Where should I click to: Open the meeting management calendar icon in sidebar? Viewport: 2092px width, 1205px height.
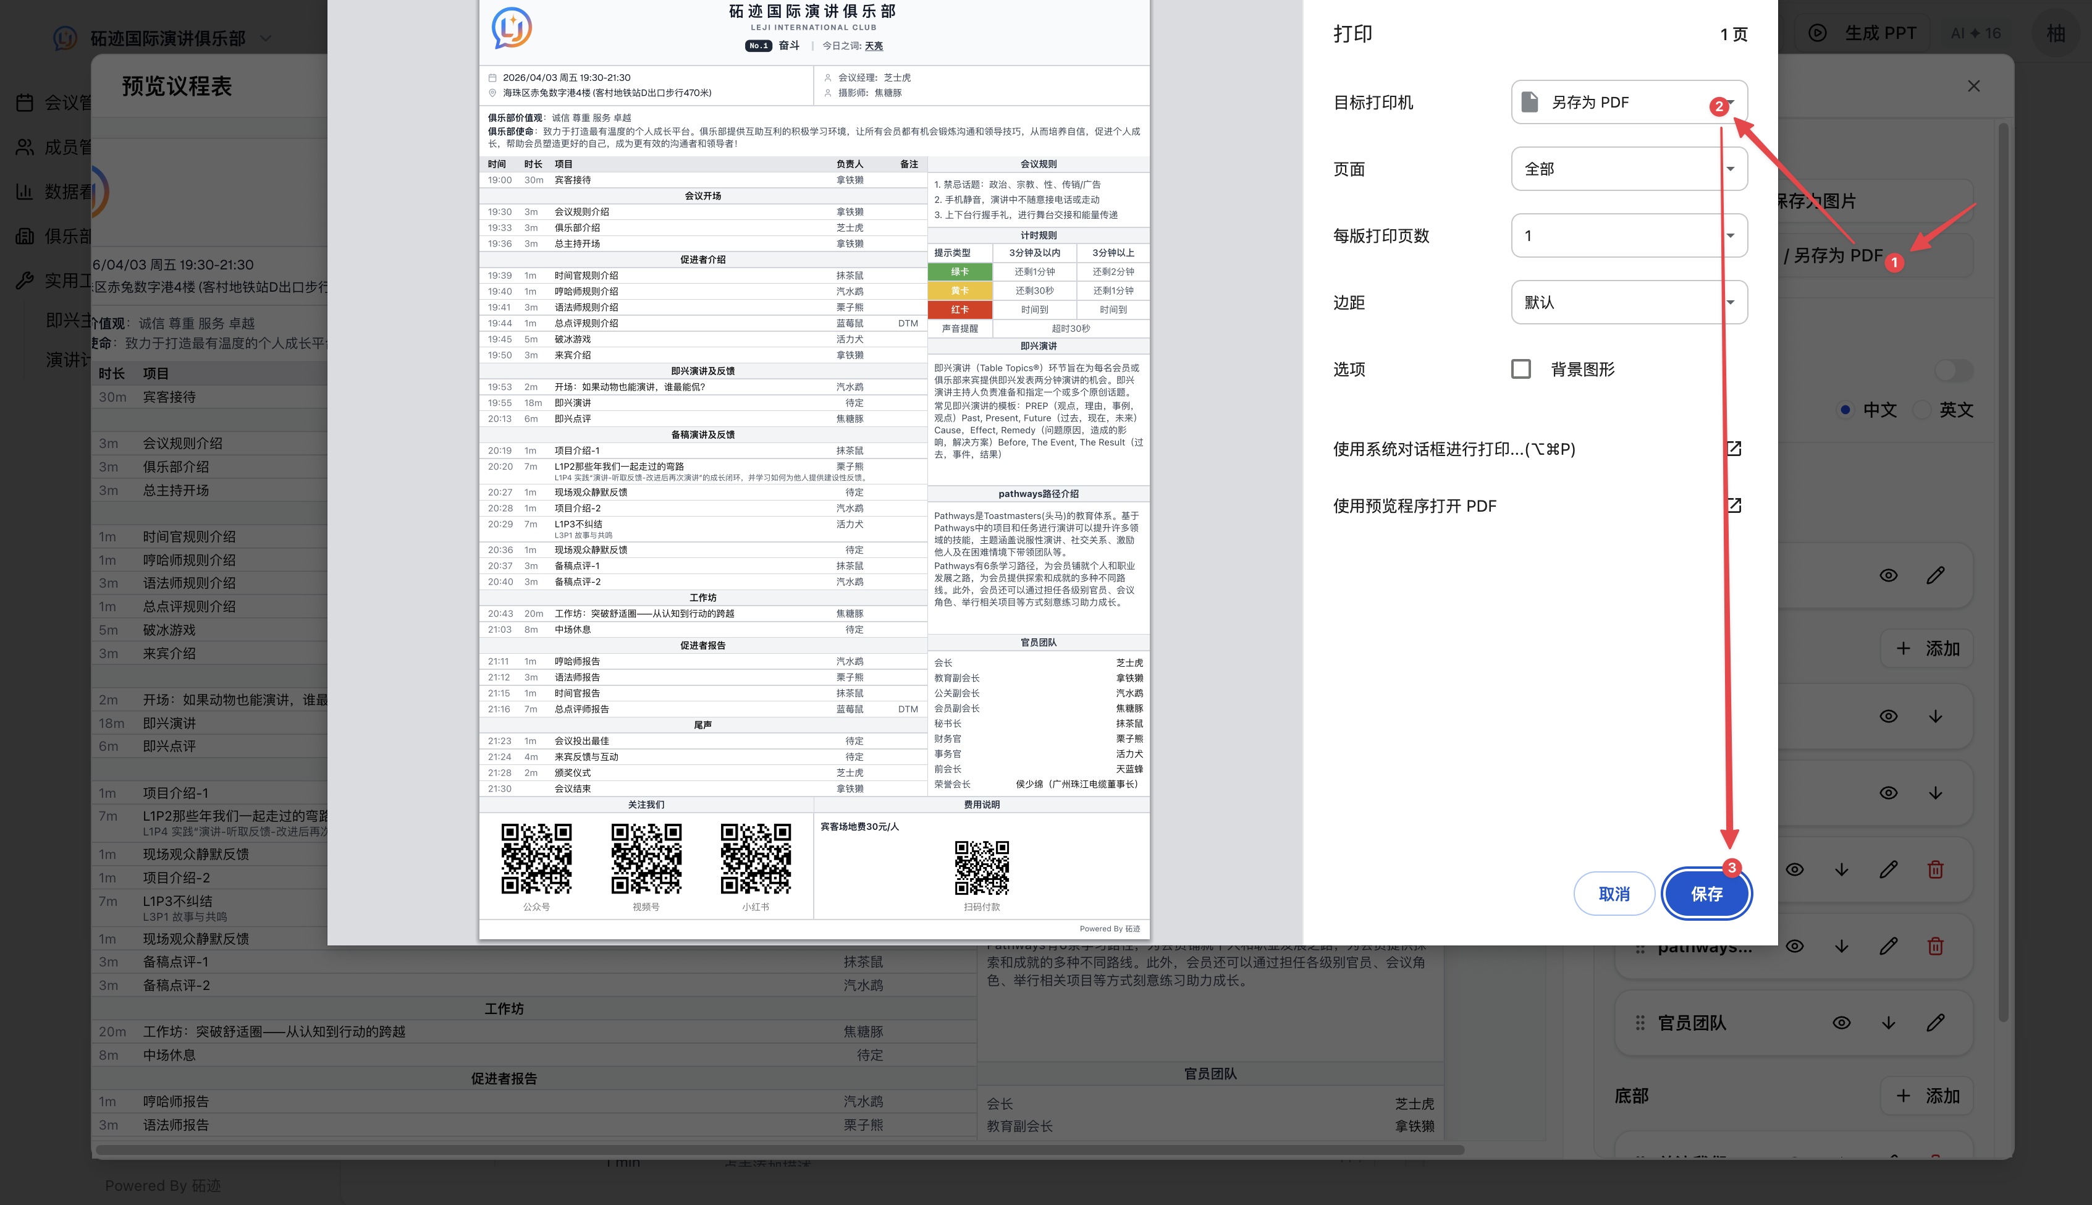click(x=25, y=103)
